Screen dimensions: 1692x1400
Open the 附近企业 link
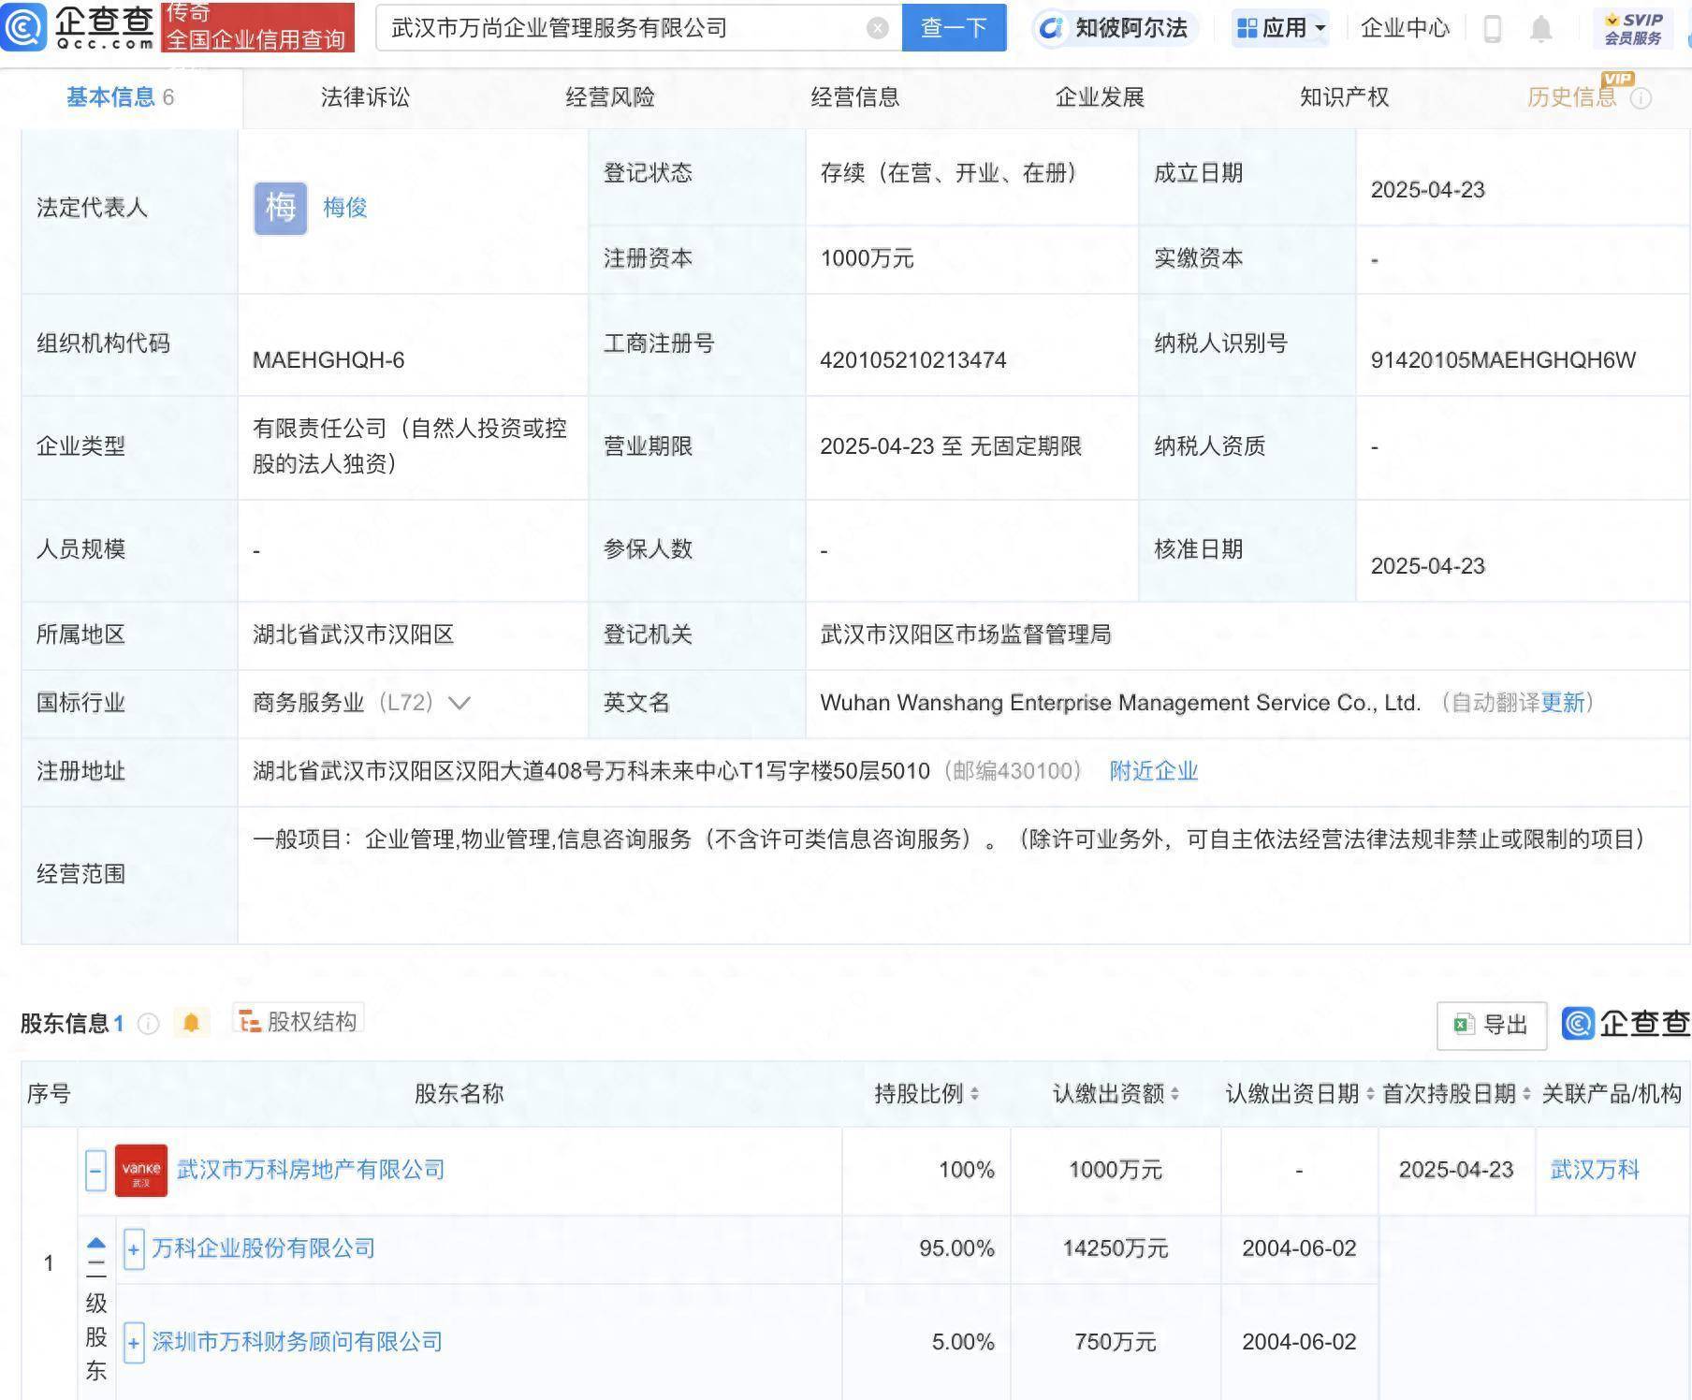click(x=1153, y=771)
